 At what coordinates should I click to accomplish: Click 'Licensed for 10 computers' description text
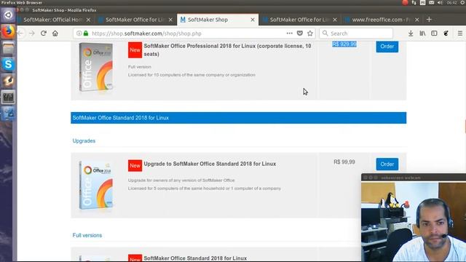point(191,75)
